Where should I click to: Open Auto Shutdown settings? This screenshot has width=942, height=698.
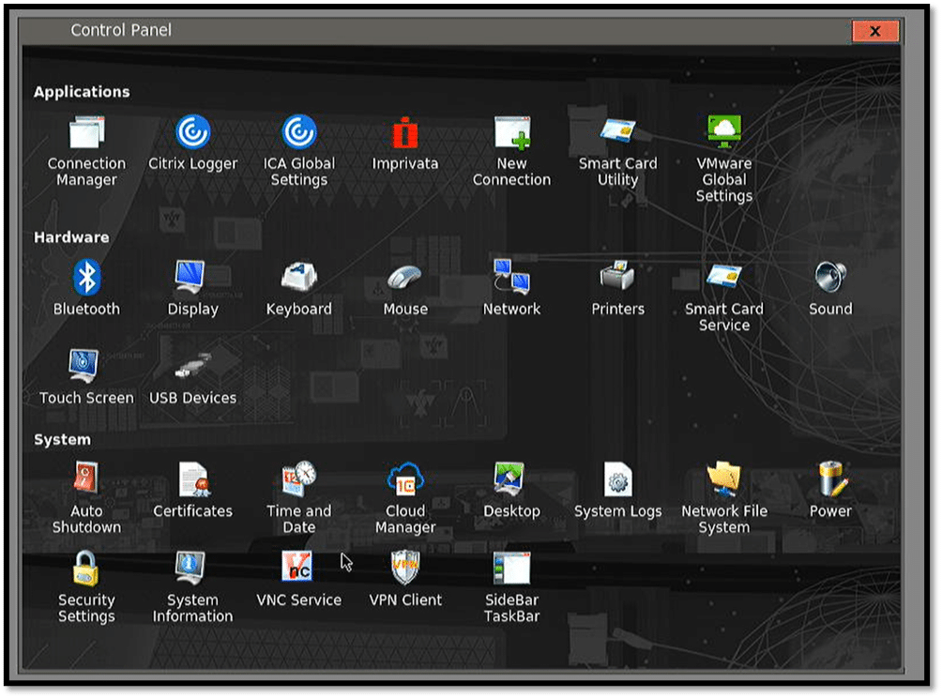[x=86, y=497]
